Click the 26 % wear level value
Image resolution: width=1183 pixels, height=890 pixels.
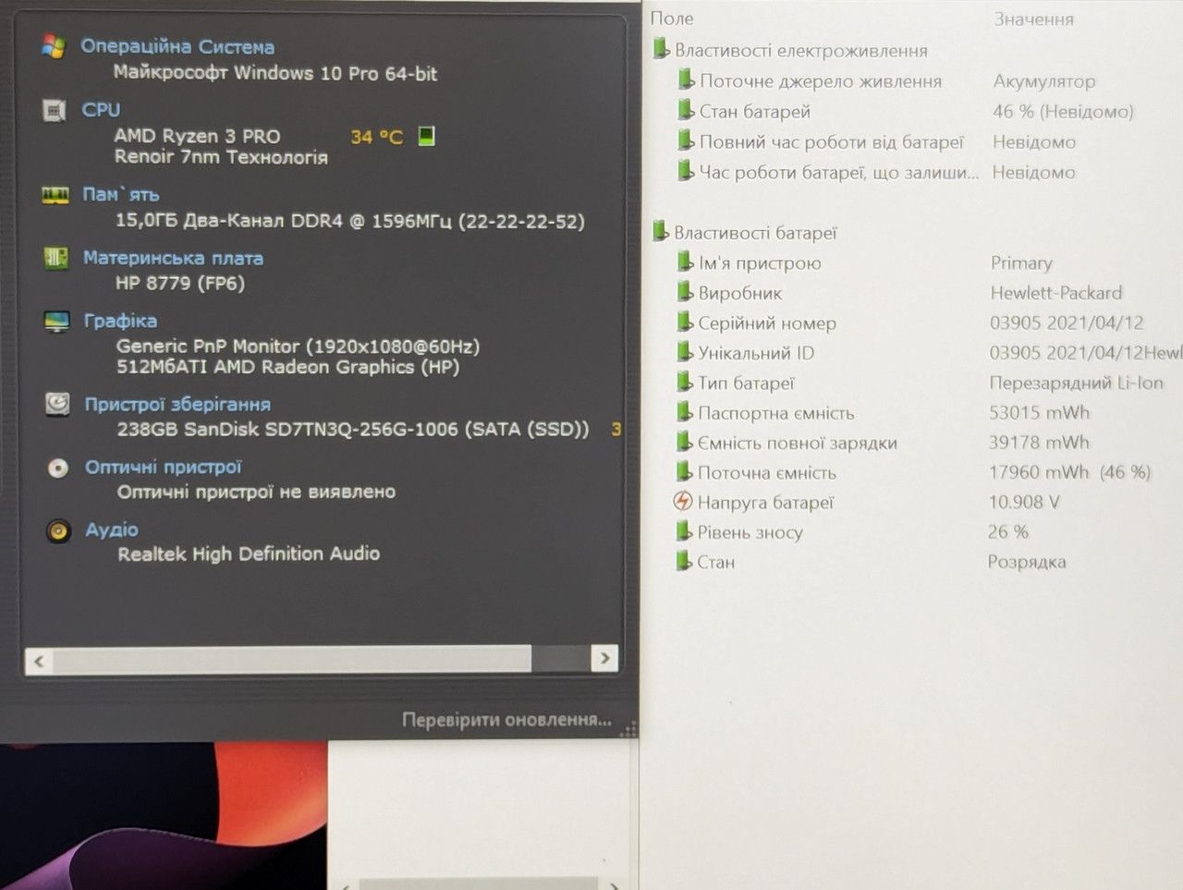click(x=1008, y=531)
